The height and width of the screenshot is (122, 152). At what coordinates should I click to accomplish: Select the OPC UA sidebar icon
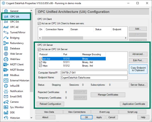6,16
